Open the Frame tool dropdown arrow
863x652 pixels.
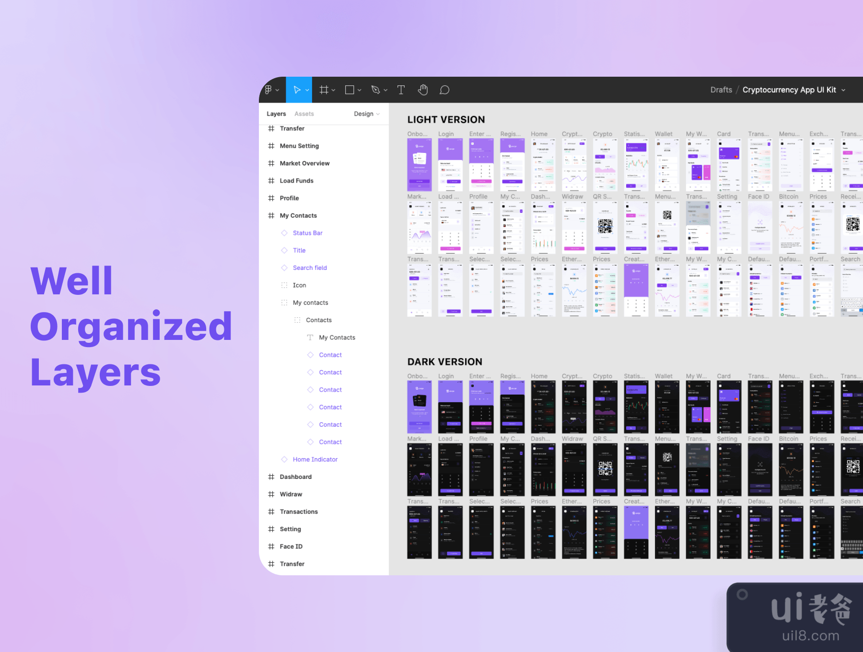[334, 90]
